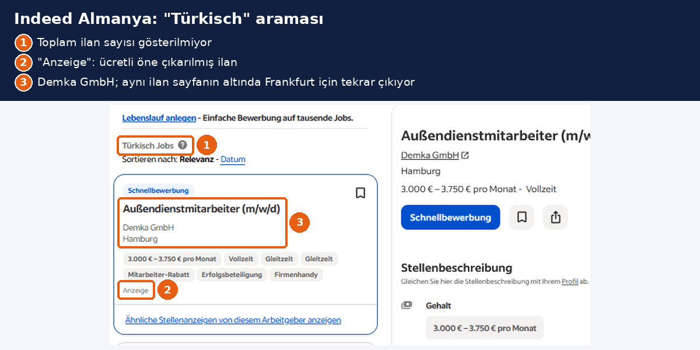Click the Gehalt money icon
This screenshot has height=350, width=700.
coord(407,305)
